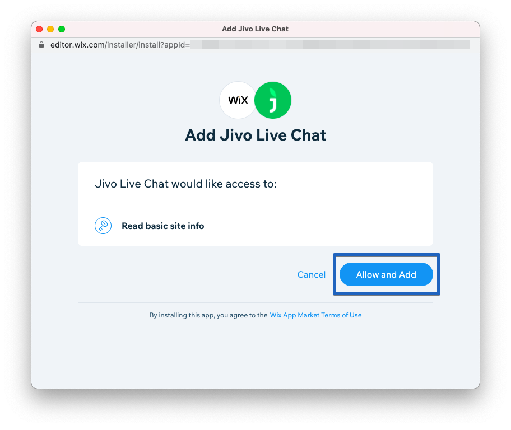
Task: Select the key permission icon
Action: pos(103,226)
